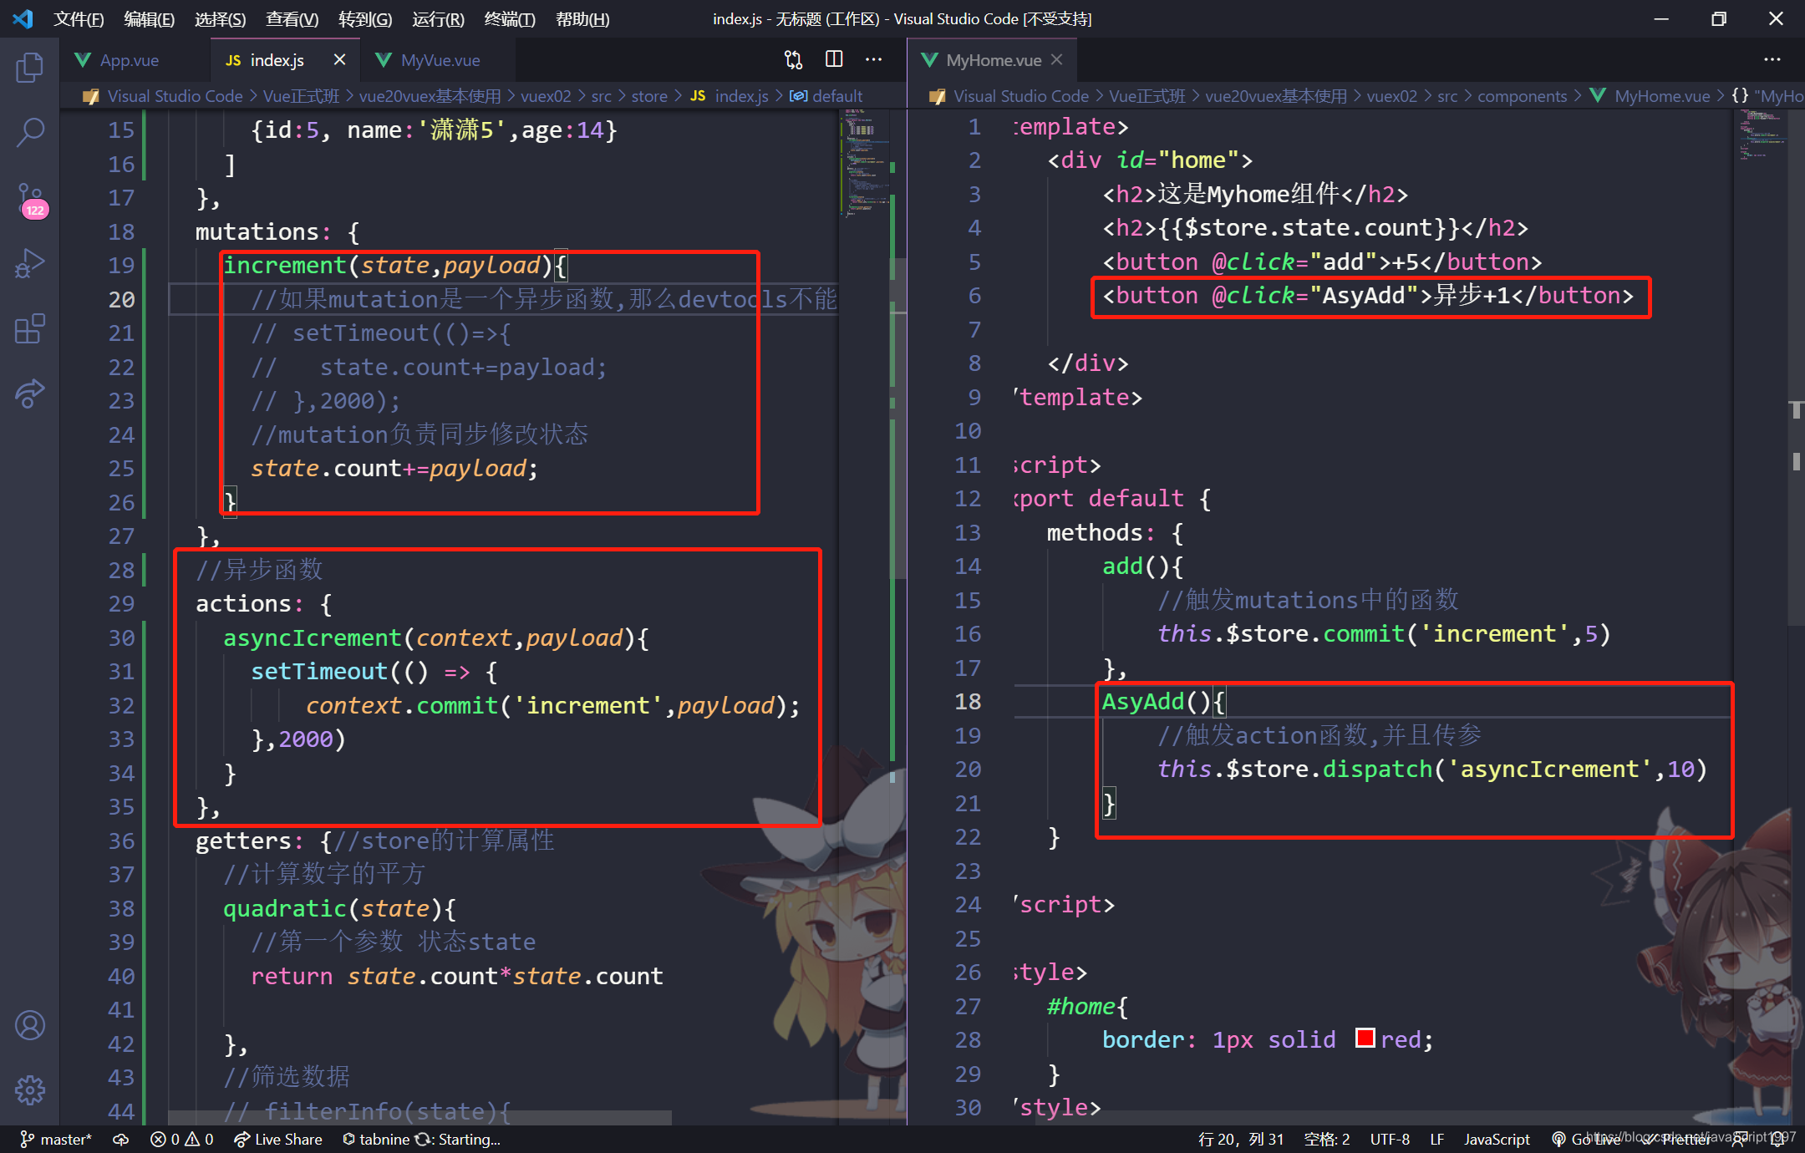The width and height of the screenshot is (1805, 1153).
Task: Click the Open Changes compare icon
Action: [793, 59]
